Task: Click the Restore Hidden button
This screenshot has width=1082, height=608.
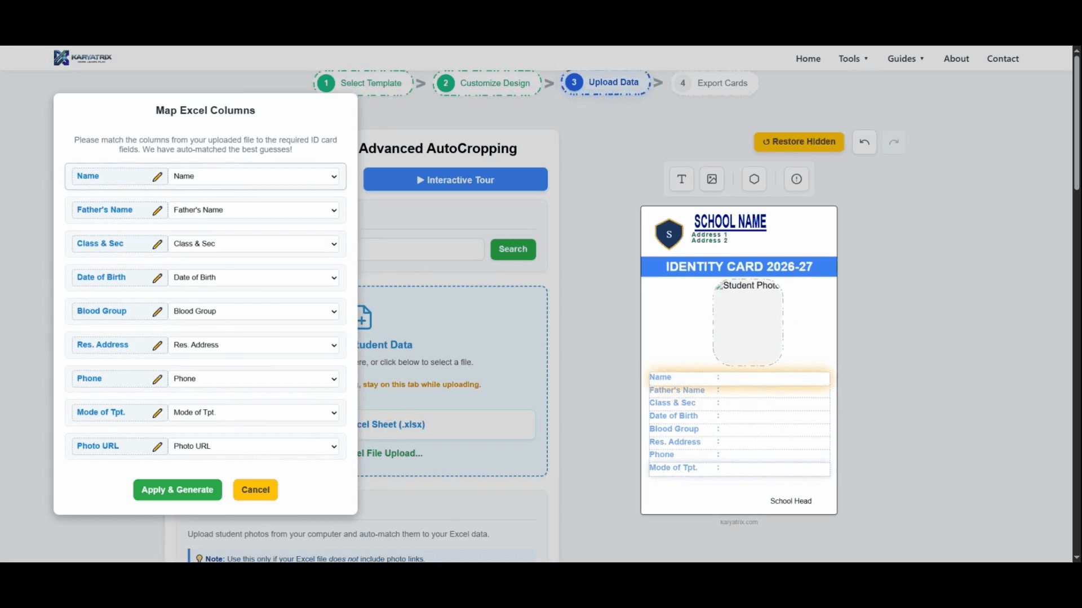Action: point(799,142)
